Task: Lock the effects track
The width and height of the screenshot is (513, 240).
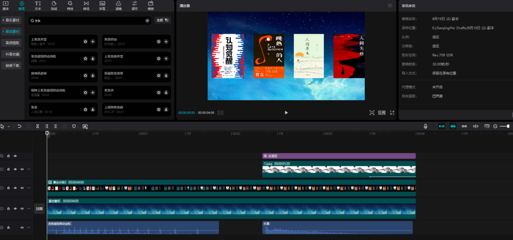Action: point(9,156)
